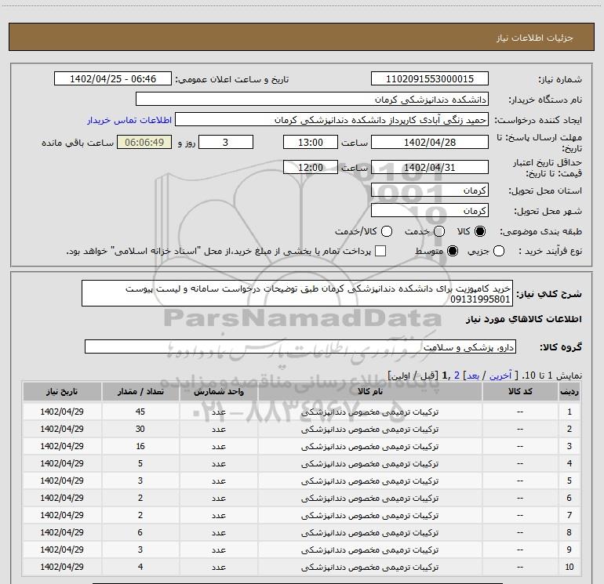Click quantity 6 in row 8
604x584 pixels.
pos(140,532)
